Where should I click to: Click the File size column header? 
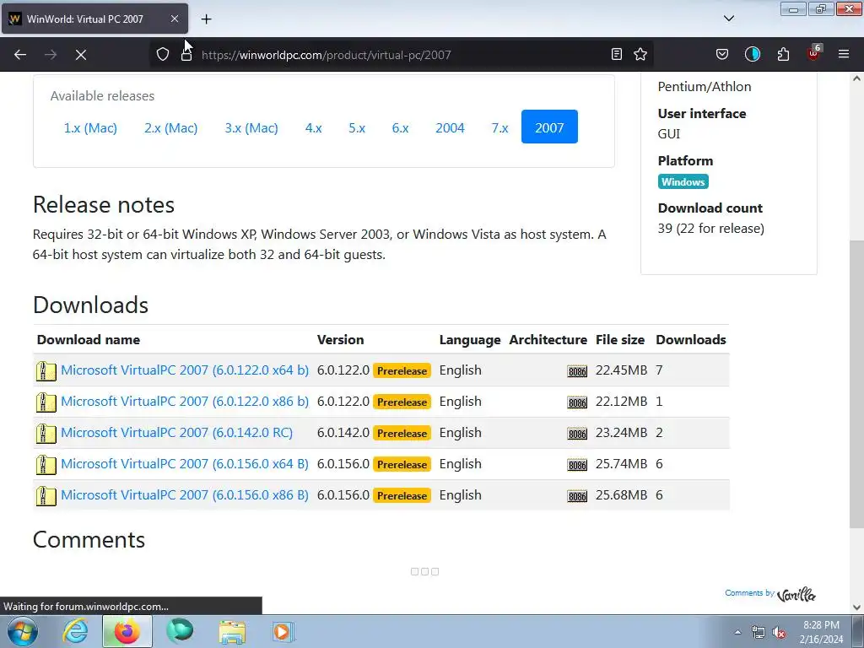click(620, 339)
